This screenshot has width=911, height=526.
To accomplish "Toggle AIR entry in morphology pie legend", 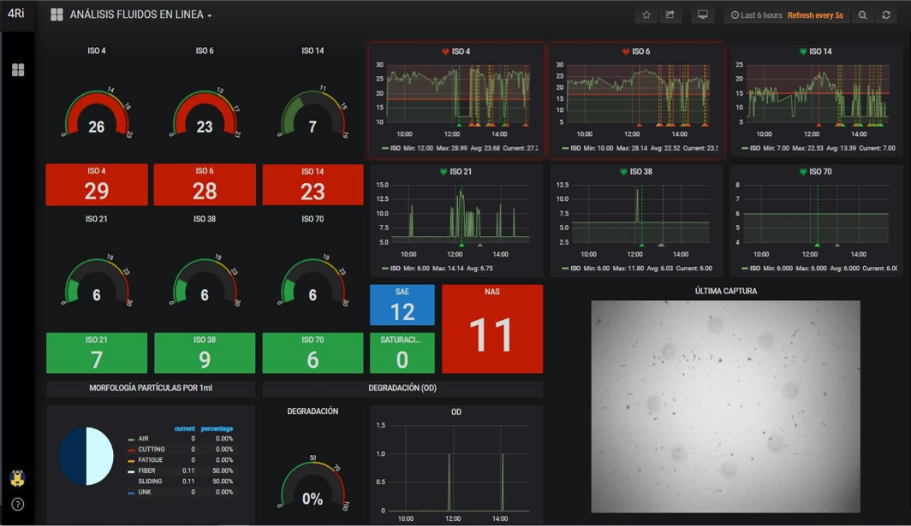I will click(x=143, y=439).
